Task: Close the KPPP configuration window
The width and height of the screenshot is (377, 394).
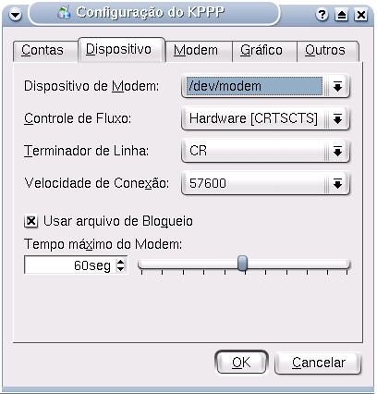Action: [x=361, y=15]
